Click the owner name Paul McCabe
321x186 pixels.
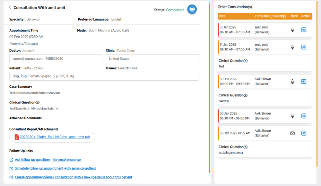tap(128, 68)
